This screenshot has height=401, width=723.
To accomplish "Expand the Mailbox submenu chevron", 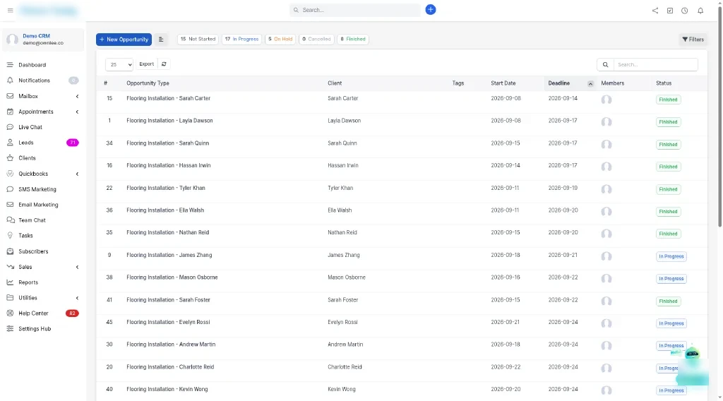I will coord(77,96).
